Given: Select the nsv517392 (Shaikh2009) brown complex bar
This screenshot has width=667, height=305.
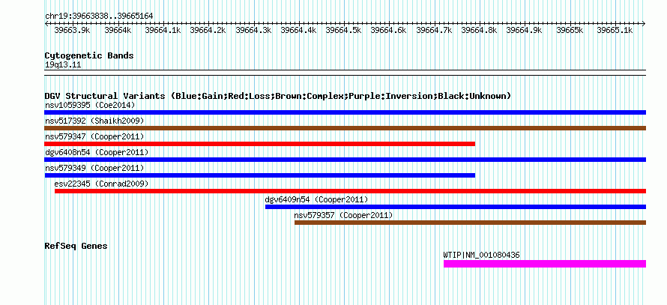Looking at the screenshot, I should [345, 128].
